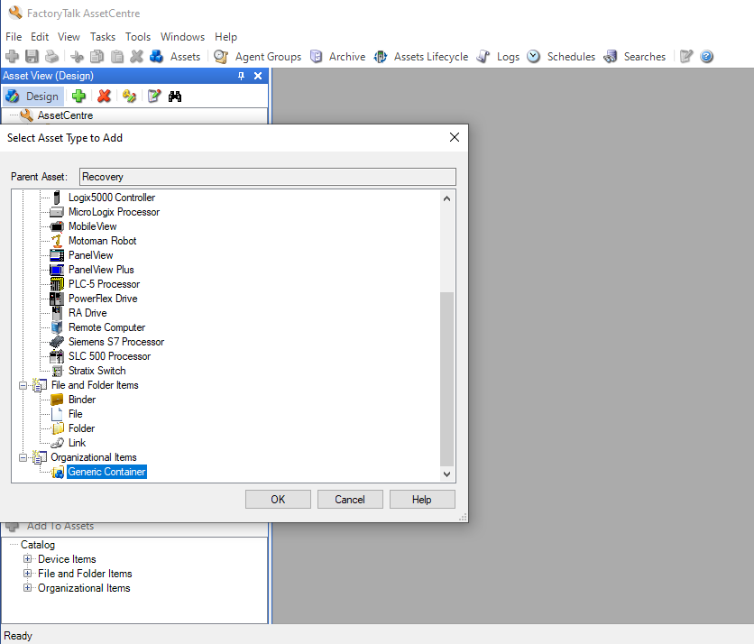
Task: Click the binoculars Find icon
Action: (x=175, y=97)
